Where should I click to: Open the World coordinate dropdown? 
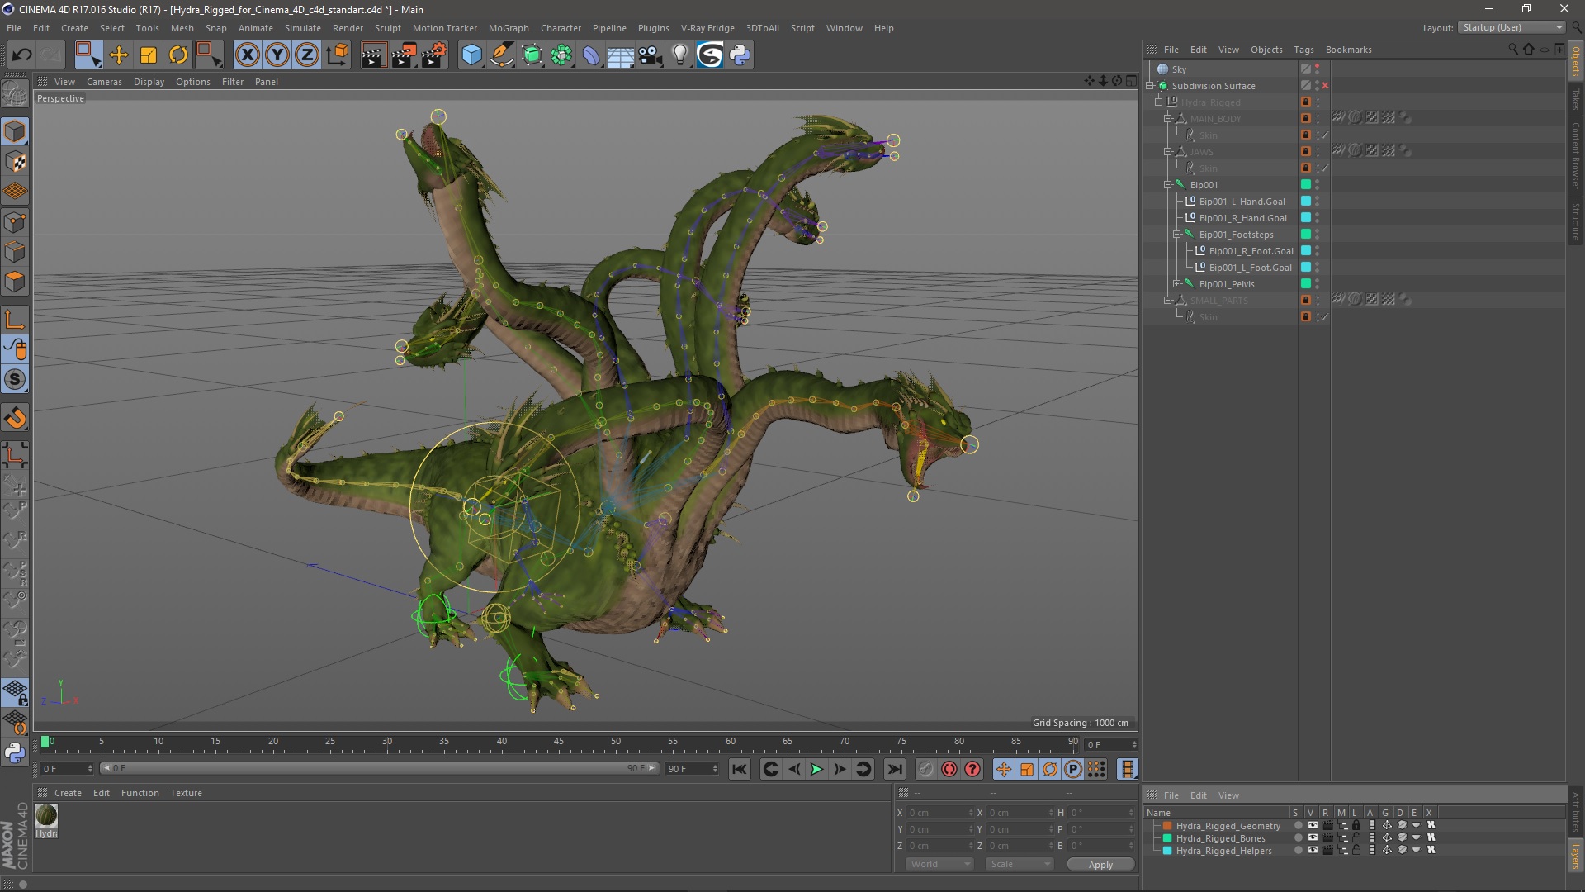940,864
